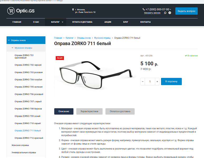The image size is (204, 158).
Task: Open the Telegram contact icon
Action: point(169,13)
